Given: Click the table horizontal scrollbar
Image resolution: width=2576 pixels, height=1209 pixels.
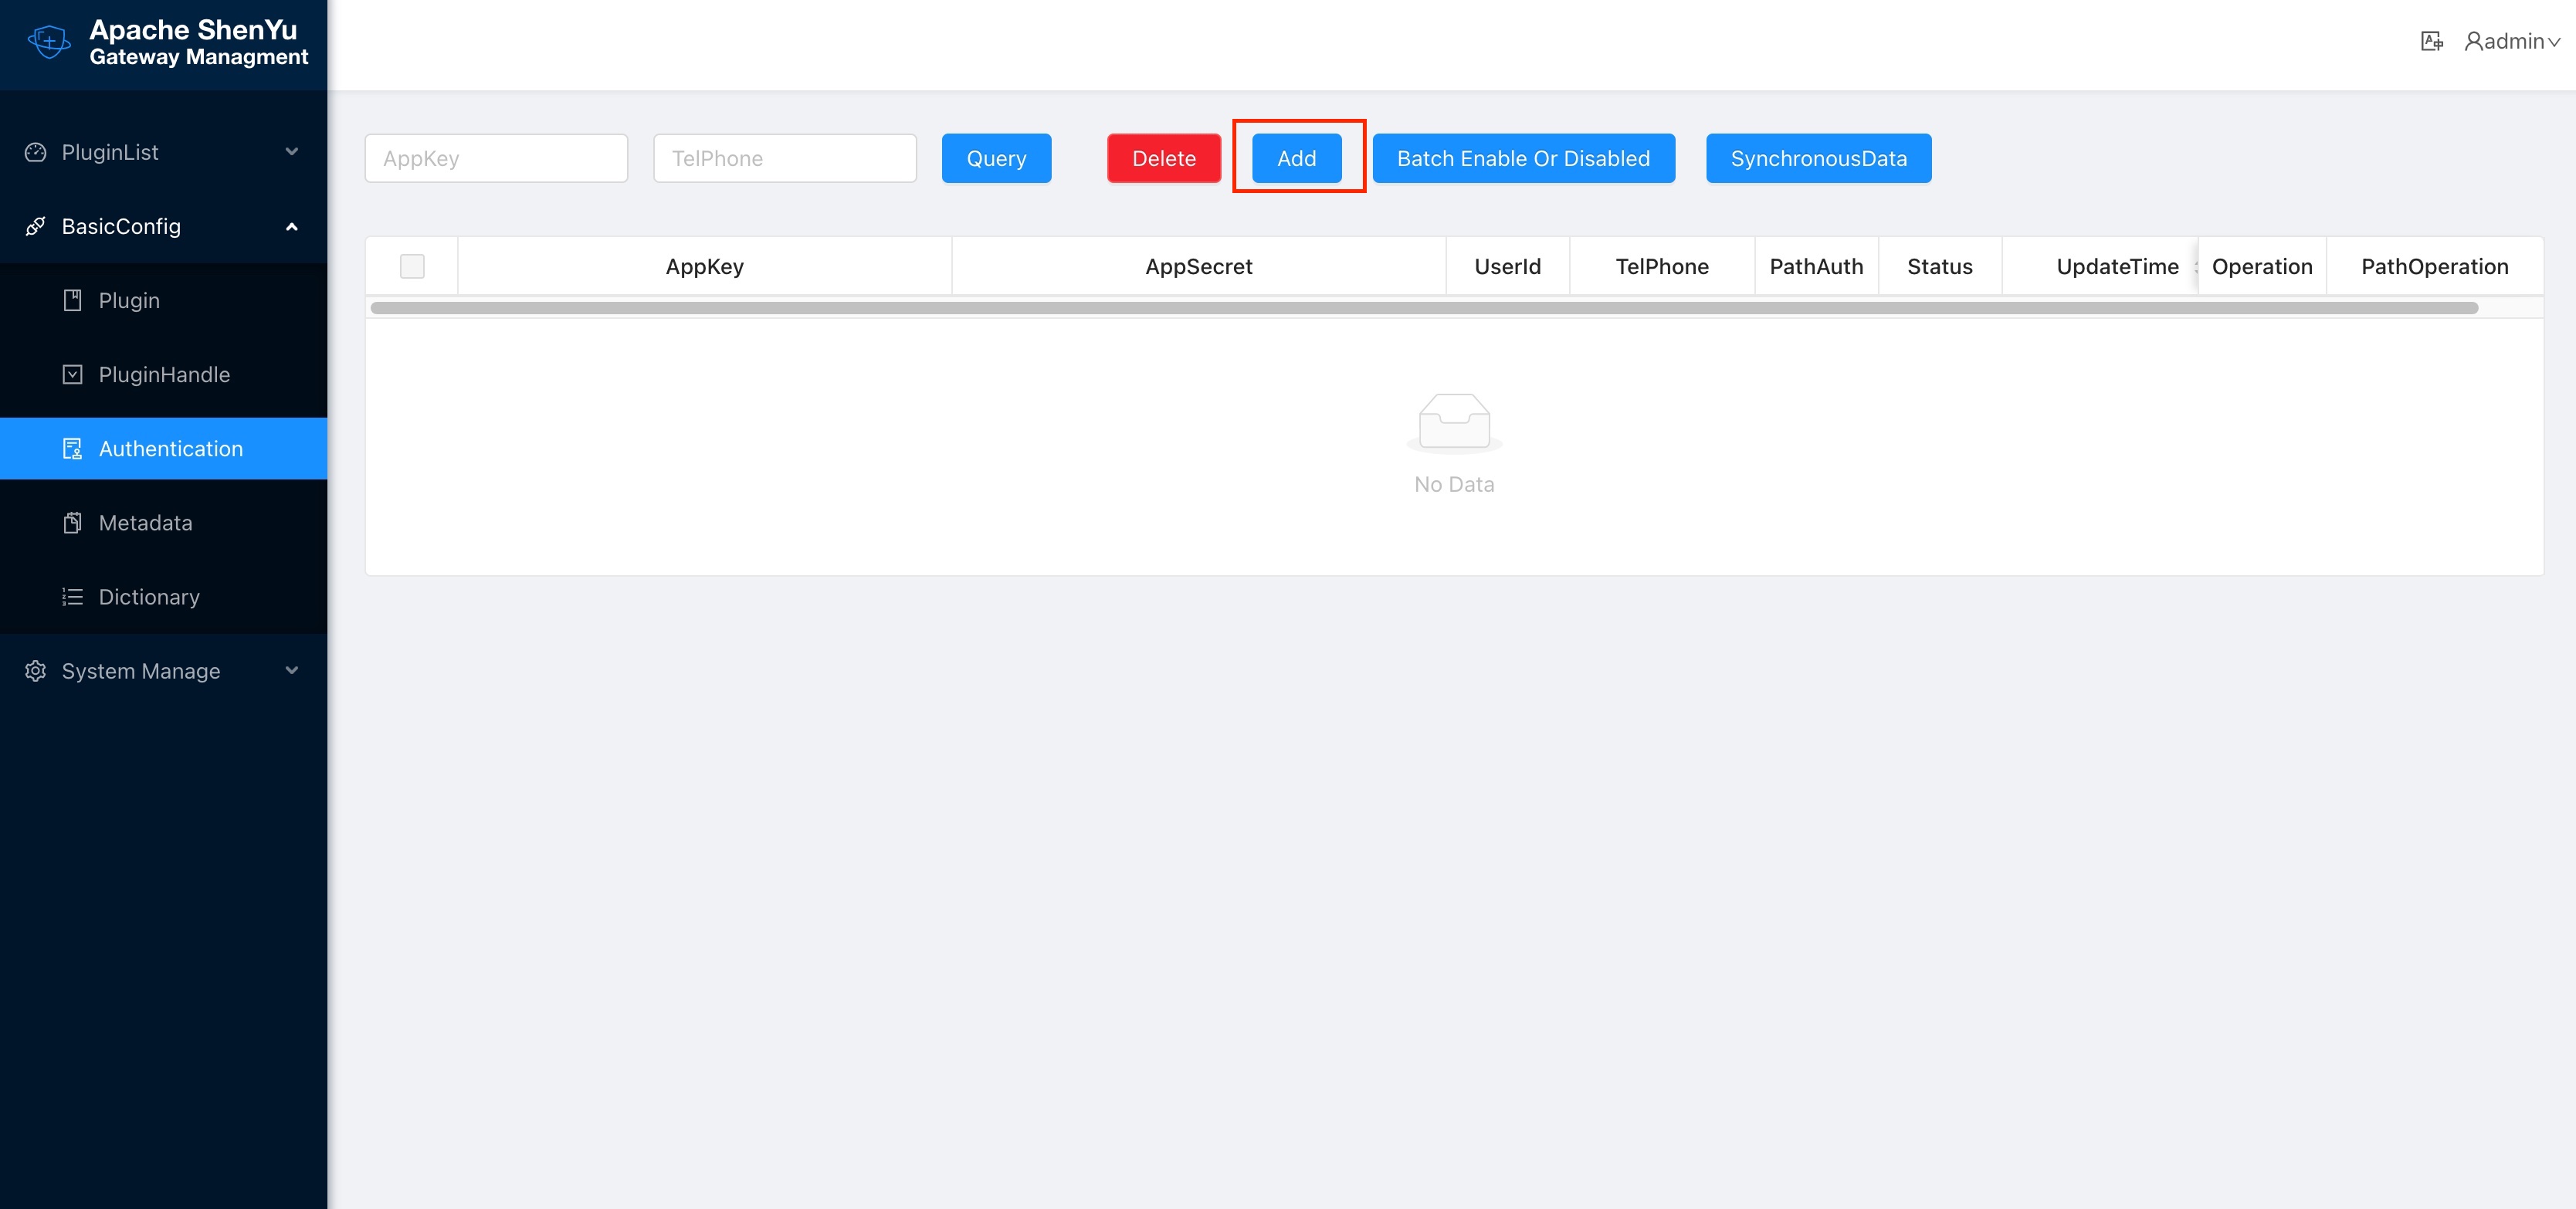Looking at the screenshot, I should [1423, 308].
